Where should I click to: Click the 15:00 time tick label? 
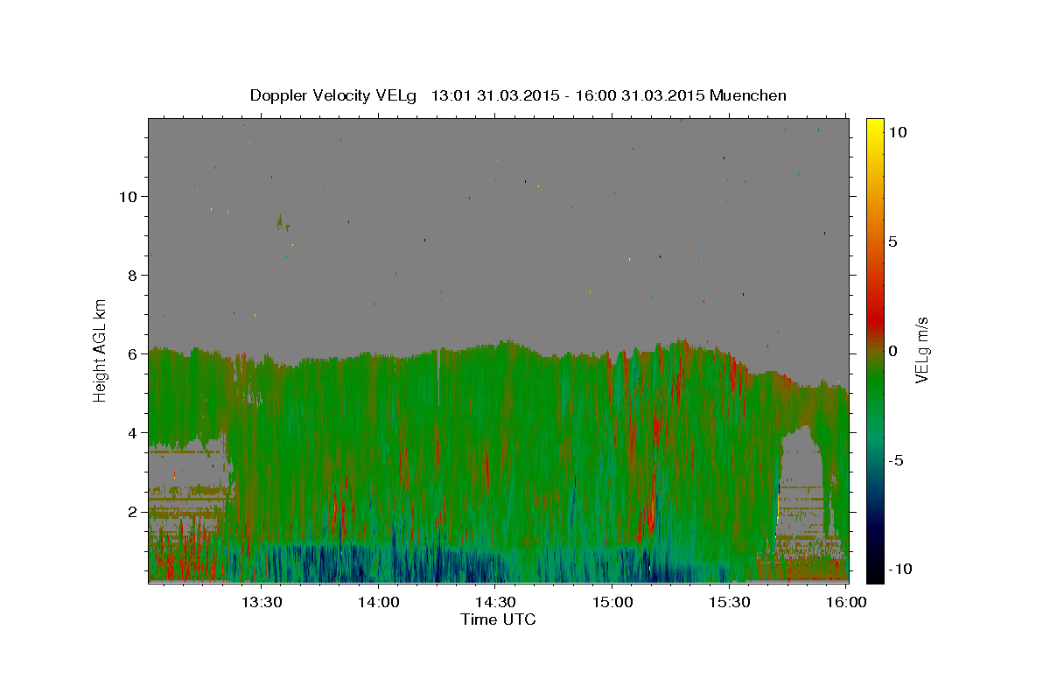612,602
